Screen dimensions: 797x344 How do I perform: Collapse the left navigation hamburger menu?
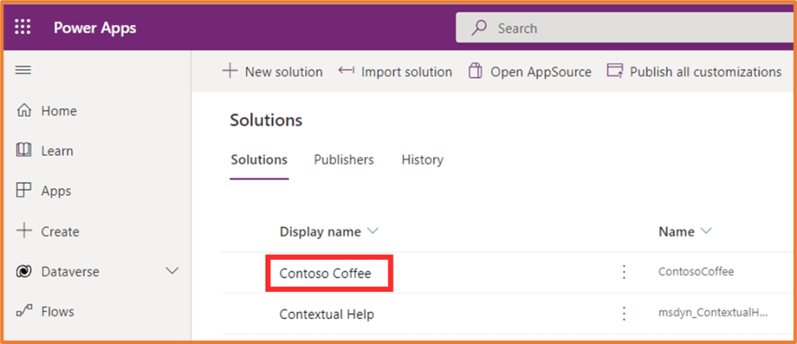[23, 70]
